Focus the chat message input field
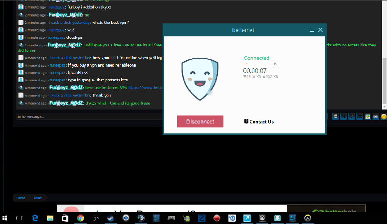387x224 pixels. point(90,116)
